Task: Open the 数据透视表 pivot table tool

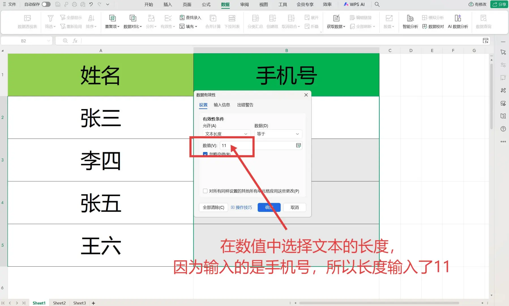Action: point(27,22)
